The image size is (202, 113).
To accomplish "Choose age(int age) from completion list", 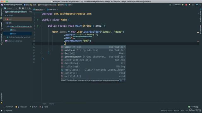I will tap(93, 47).
